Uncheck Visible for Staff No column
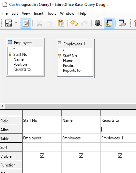The image size is (136, 173). click(x=42, y=156)
